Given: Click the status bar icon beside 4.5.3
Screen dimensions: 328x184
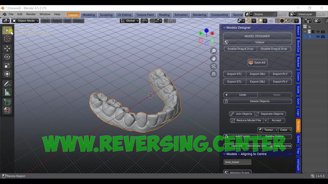Looking at the screenshot, I should point(312,176).
